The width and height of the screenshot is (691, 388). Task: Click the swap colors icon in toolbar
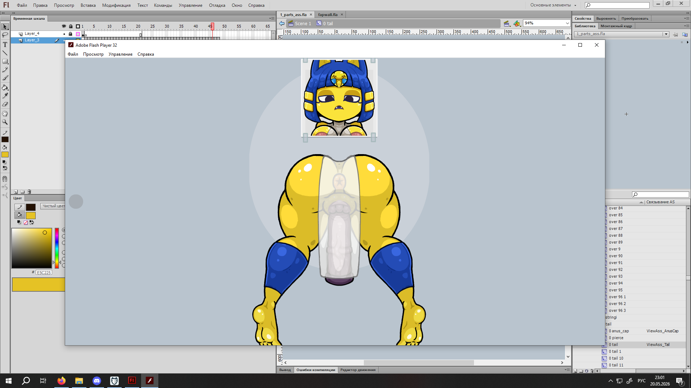pos(5,168)
